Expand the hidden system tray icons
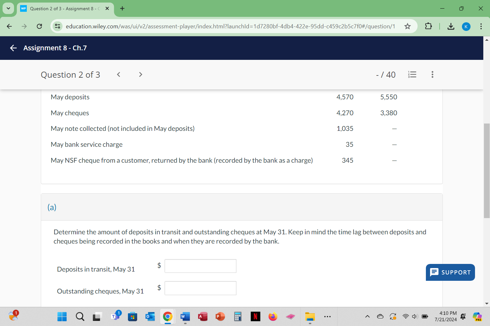This screenshot has width=490, height=326. click(367, 316)
